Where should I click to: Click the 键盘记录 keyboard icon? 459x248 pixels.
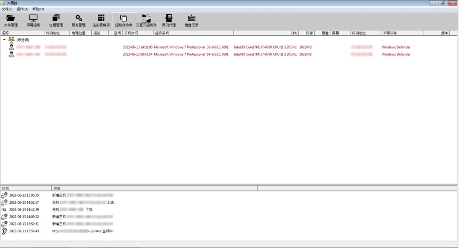tap(191, 20)
